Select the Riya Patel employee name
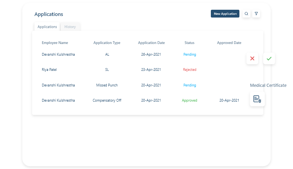293x169 pixels. click(49, 70)
